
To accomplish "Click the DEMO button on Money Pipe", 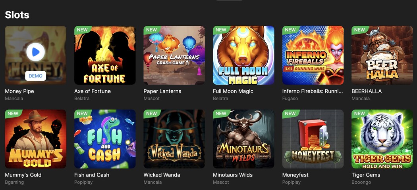I will coord(36,76).
